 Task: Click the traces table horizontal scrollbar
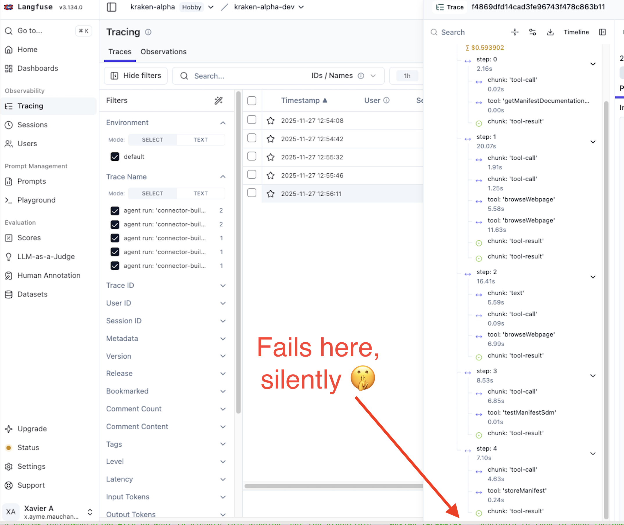[333, 486]
